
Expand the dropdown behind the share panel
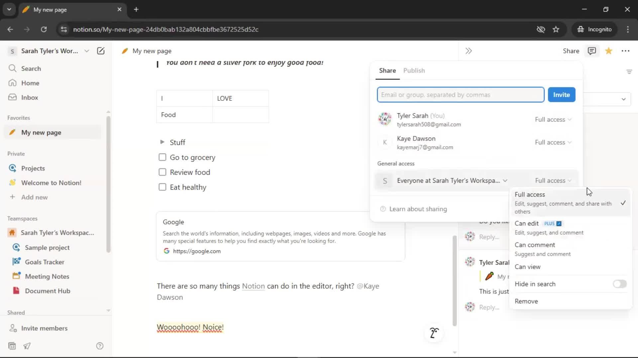click(x=623, y=99)
